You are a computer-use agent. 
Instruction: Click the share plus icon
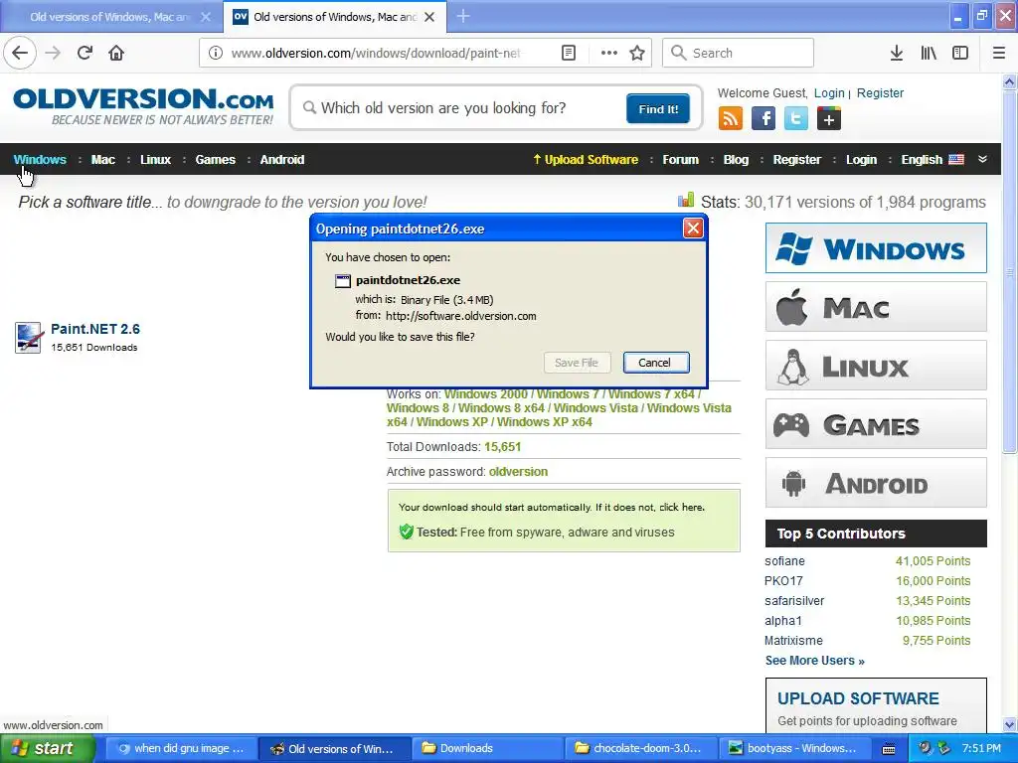828,119
